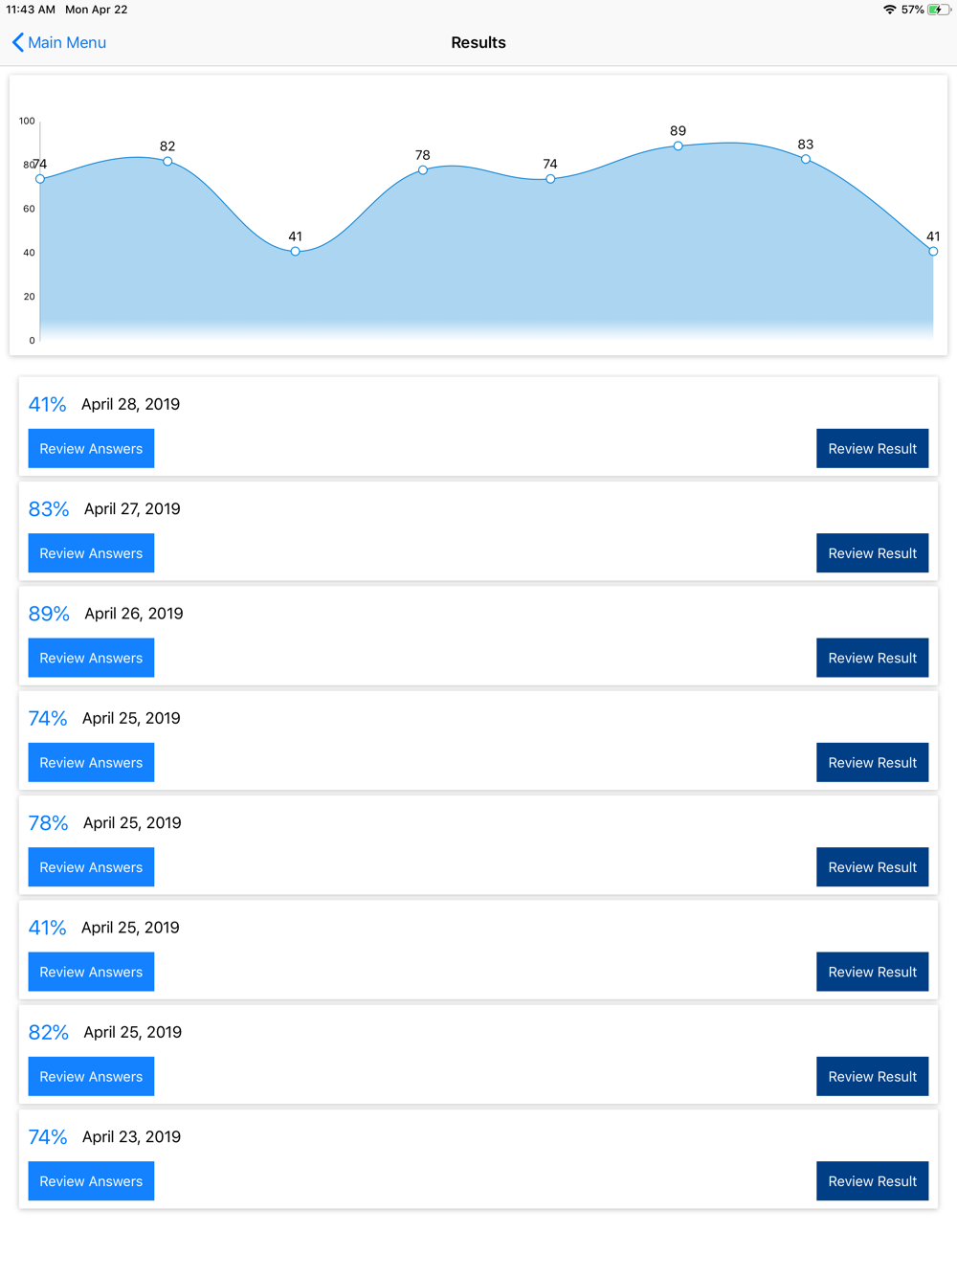Open Review Result for April 28, 2019
Image resolution: width=957 pixels, height=1277 pixels.
coord(872,449)
